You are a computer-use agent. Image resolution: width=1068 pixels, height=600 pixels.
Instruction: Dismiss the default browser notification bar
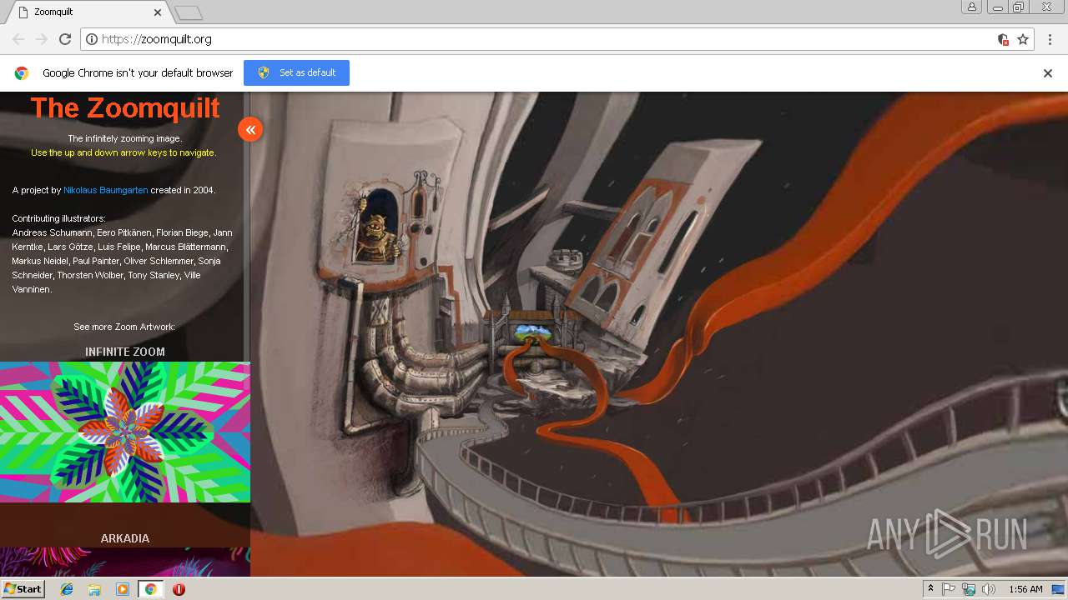point(1048,73)
